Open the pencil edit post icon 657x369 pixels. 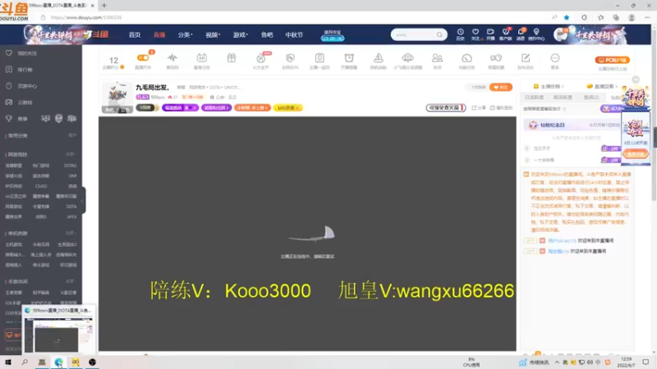pyautogui.click(x=526, y=57)
